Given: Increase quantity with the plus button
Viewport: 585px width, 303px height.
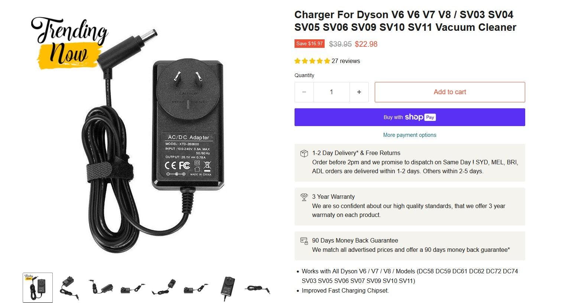Looking at the screenshot, I should (x=359, y=92).
